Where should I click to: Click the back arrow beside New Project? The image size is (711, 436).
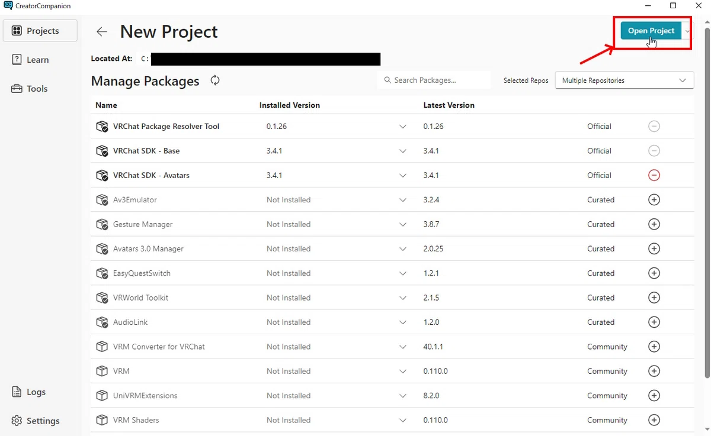(102, 32)
